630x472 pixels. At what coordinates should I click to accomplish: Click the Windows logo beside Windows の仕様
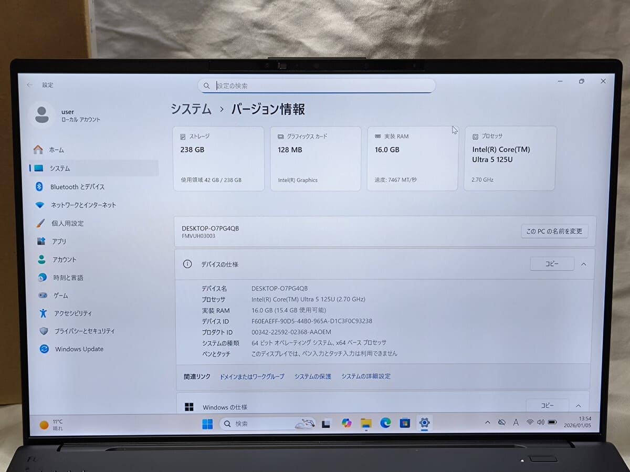[x=189, y=407]
